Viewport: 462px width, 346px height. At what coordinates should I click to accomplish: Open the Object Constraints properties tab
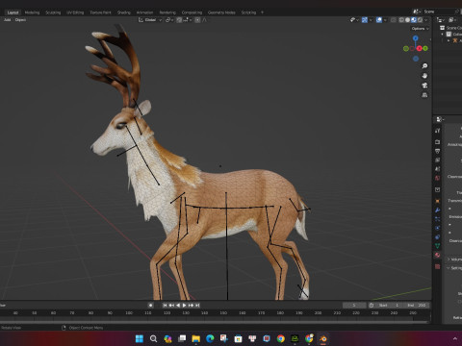pos(438,237)
